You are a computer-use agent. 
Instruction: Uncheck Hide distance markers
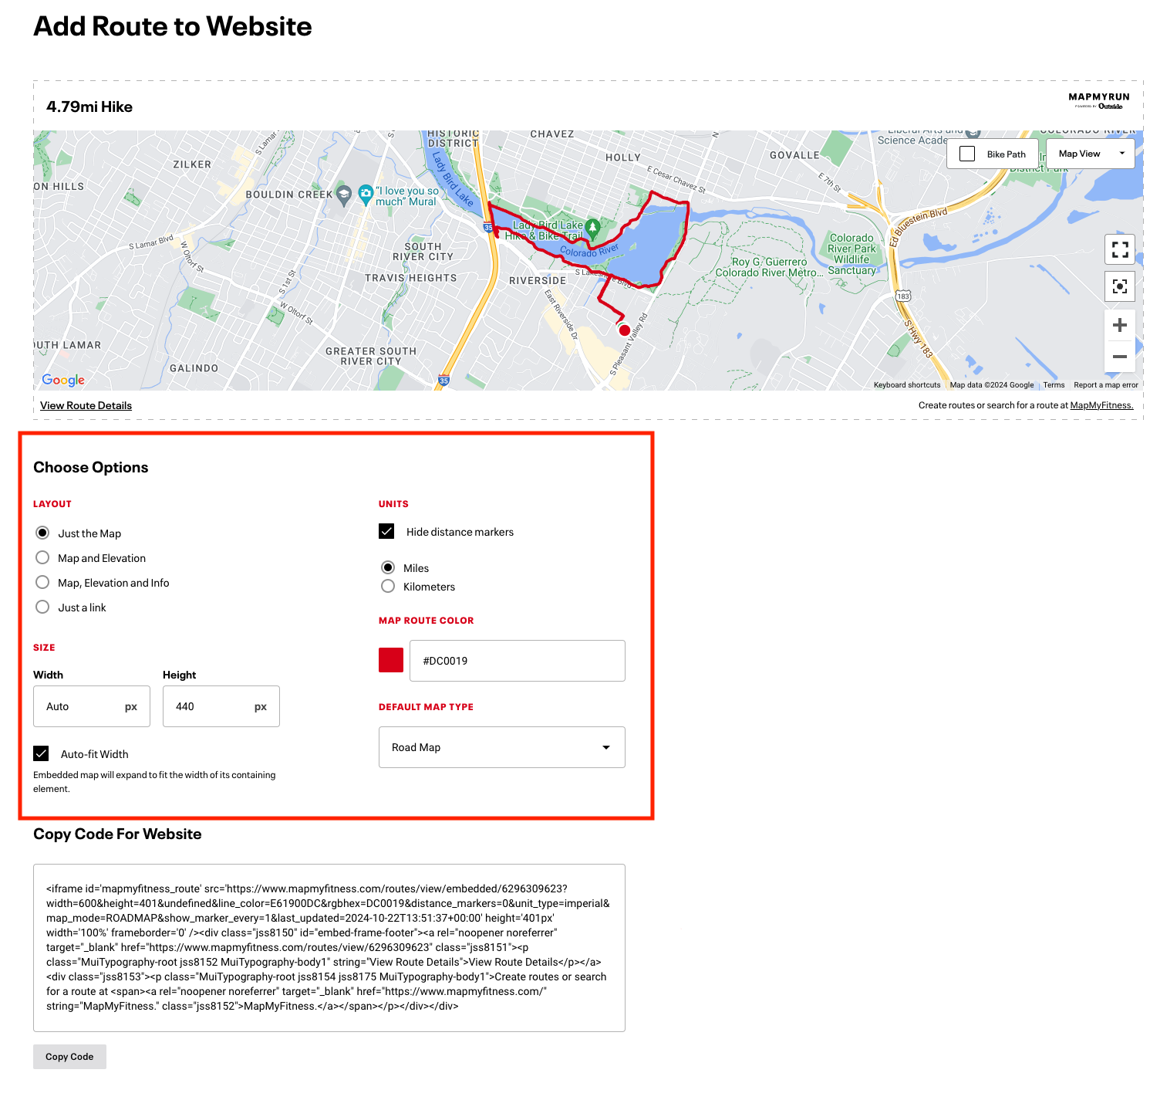click(x=385, y=531)
